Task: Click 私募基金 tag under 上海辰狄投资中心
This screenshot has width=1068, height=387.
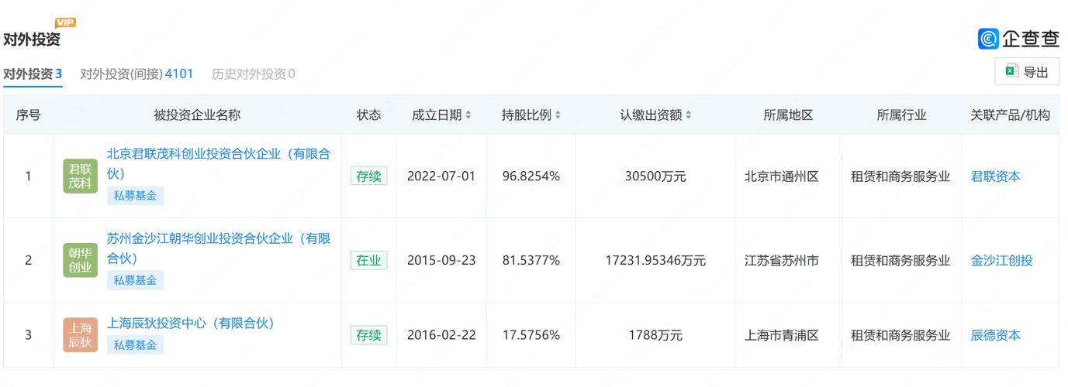Action: [135, 345]
